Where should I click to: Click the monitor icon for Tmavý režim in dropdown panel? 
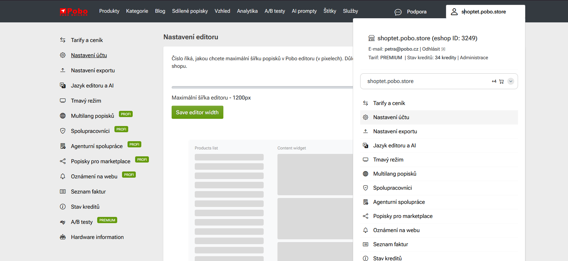(366, 160)
